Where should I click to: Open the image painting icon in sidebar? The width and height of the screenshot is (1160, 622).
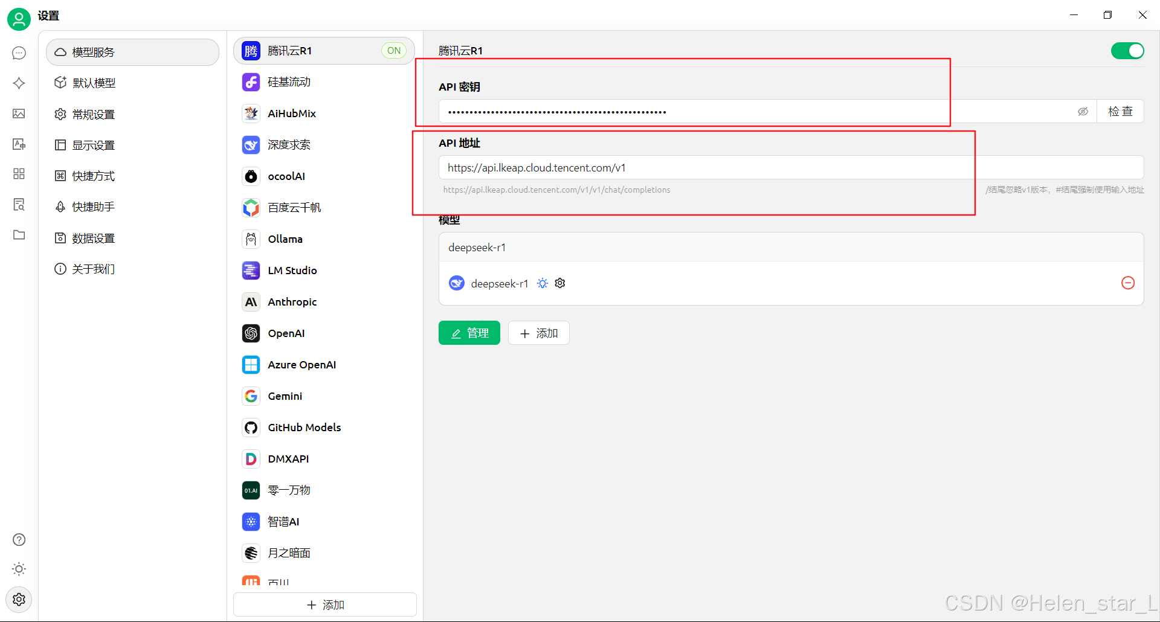pyautogui.click(x=19, y=114)
